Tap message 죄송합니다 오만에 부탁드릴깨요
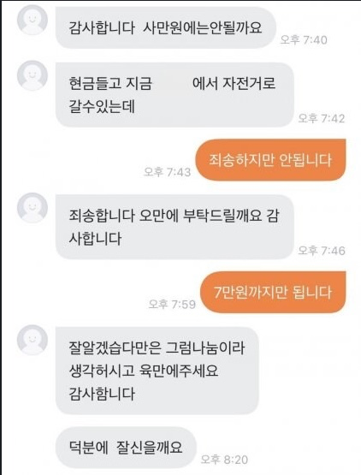 click(x=175, y=227)
